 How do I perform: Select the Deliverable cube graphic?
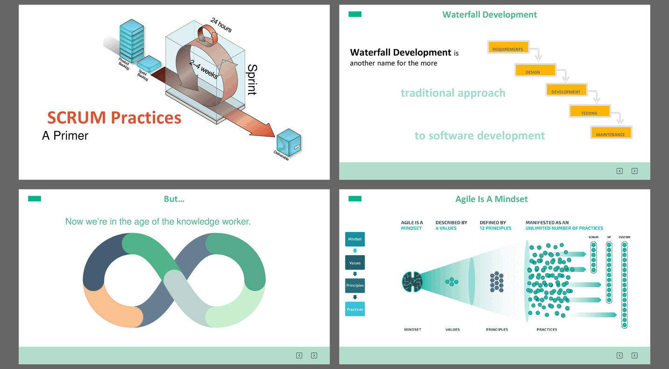pyautogui.click(x=289, y=142)
